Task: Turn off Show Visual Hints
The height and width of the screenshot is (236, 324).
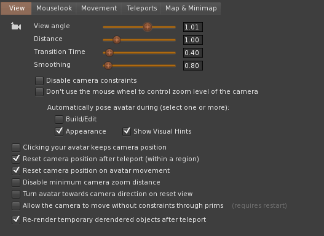Action: tap(127, 131)
